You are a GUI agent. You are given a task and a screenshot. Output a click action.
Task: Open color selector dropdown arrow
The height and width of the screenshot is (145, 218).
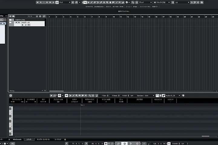129,2
